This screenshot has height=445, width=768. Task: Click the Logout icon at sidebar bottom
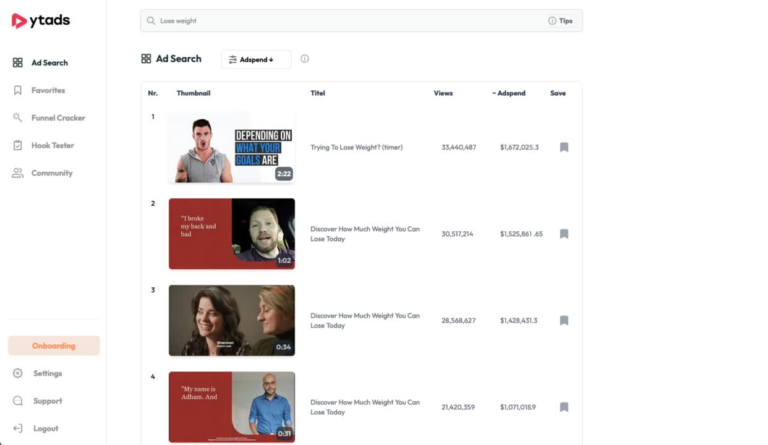click(x=17, y=428)
